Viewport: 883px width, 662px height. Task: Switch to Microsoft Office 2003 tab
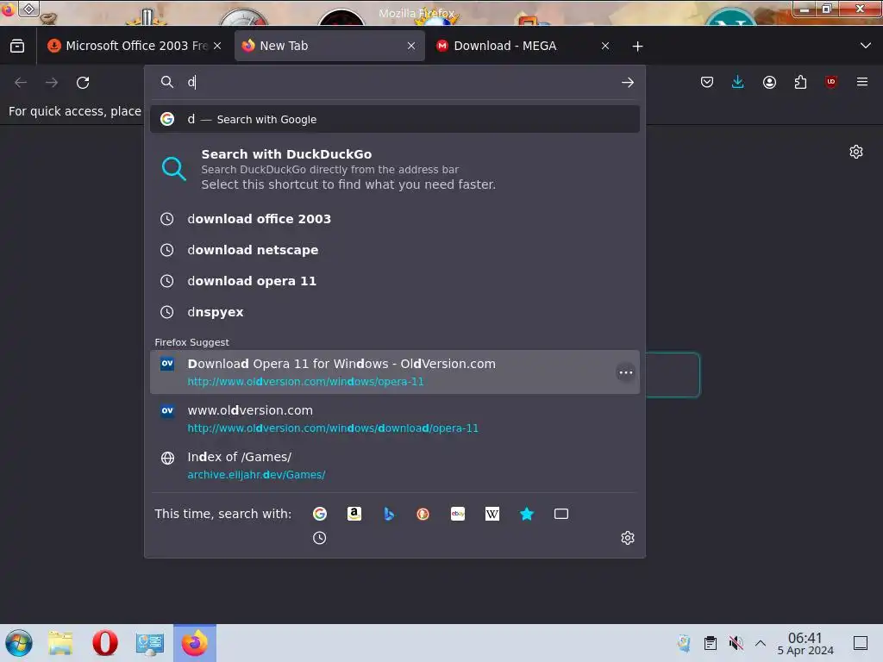(135, 46)
